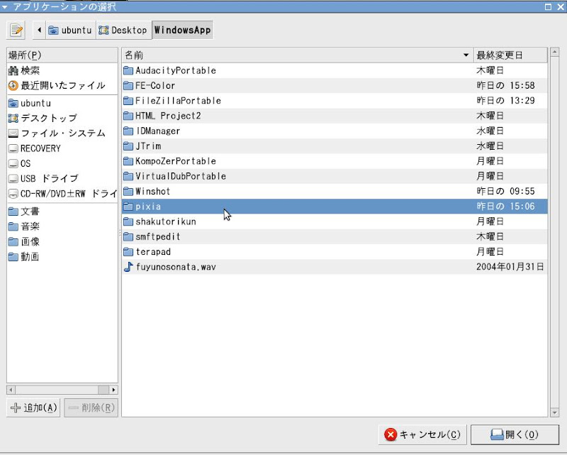Select the WindowsApp path button

click(182, 30)
